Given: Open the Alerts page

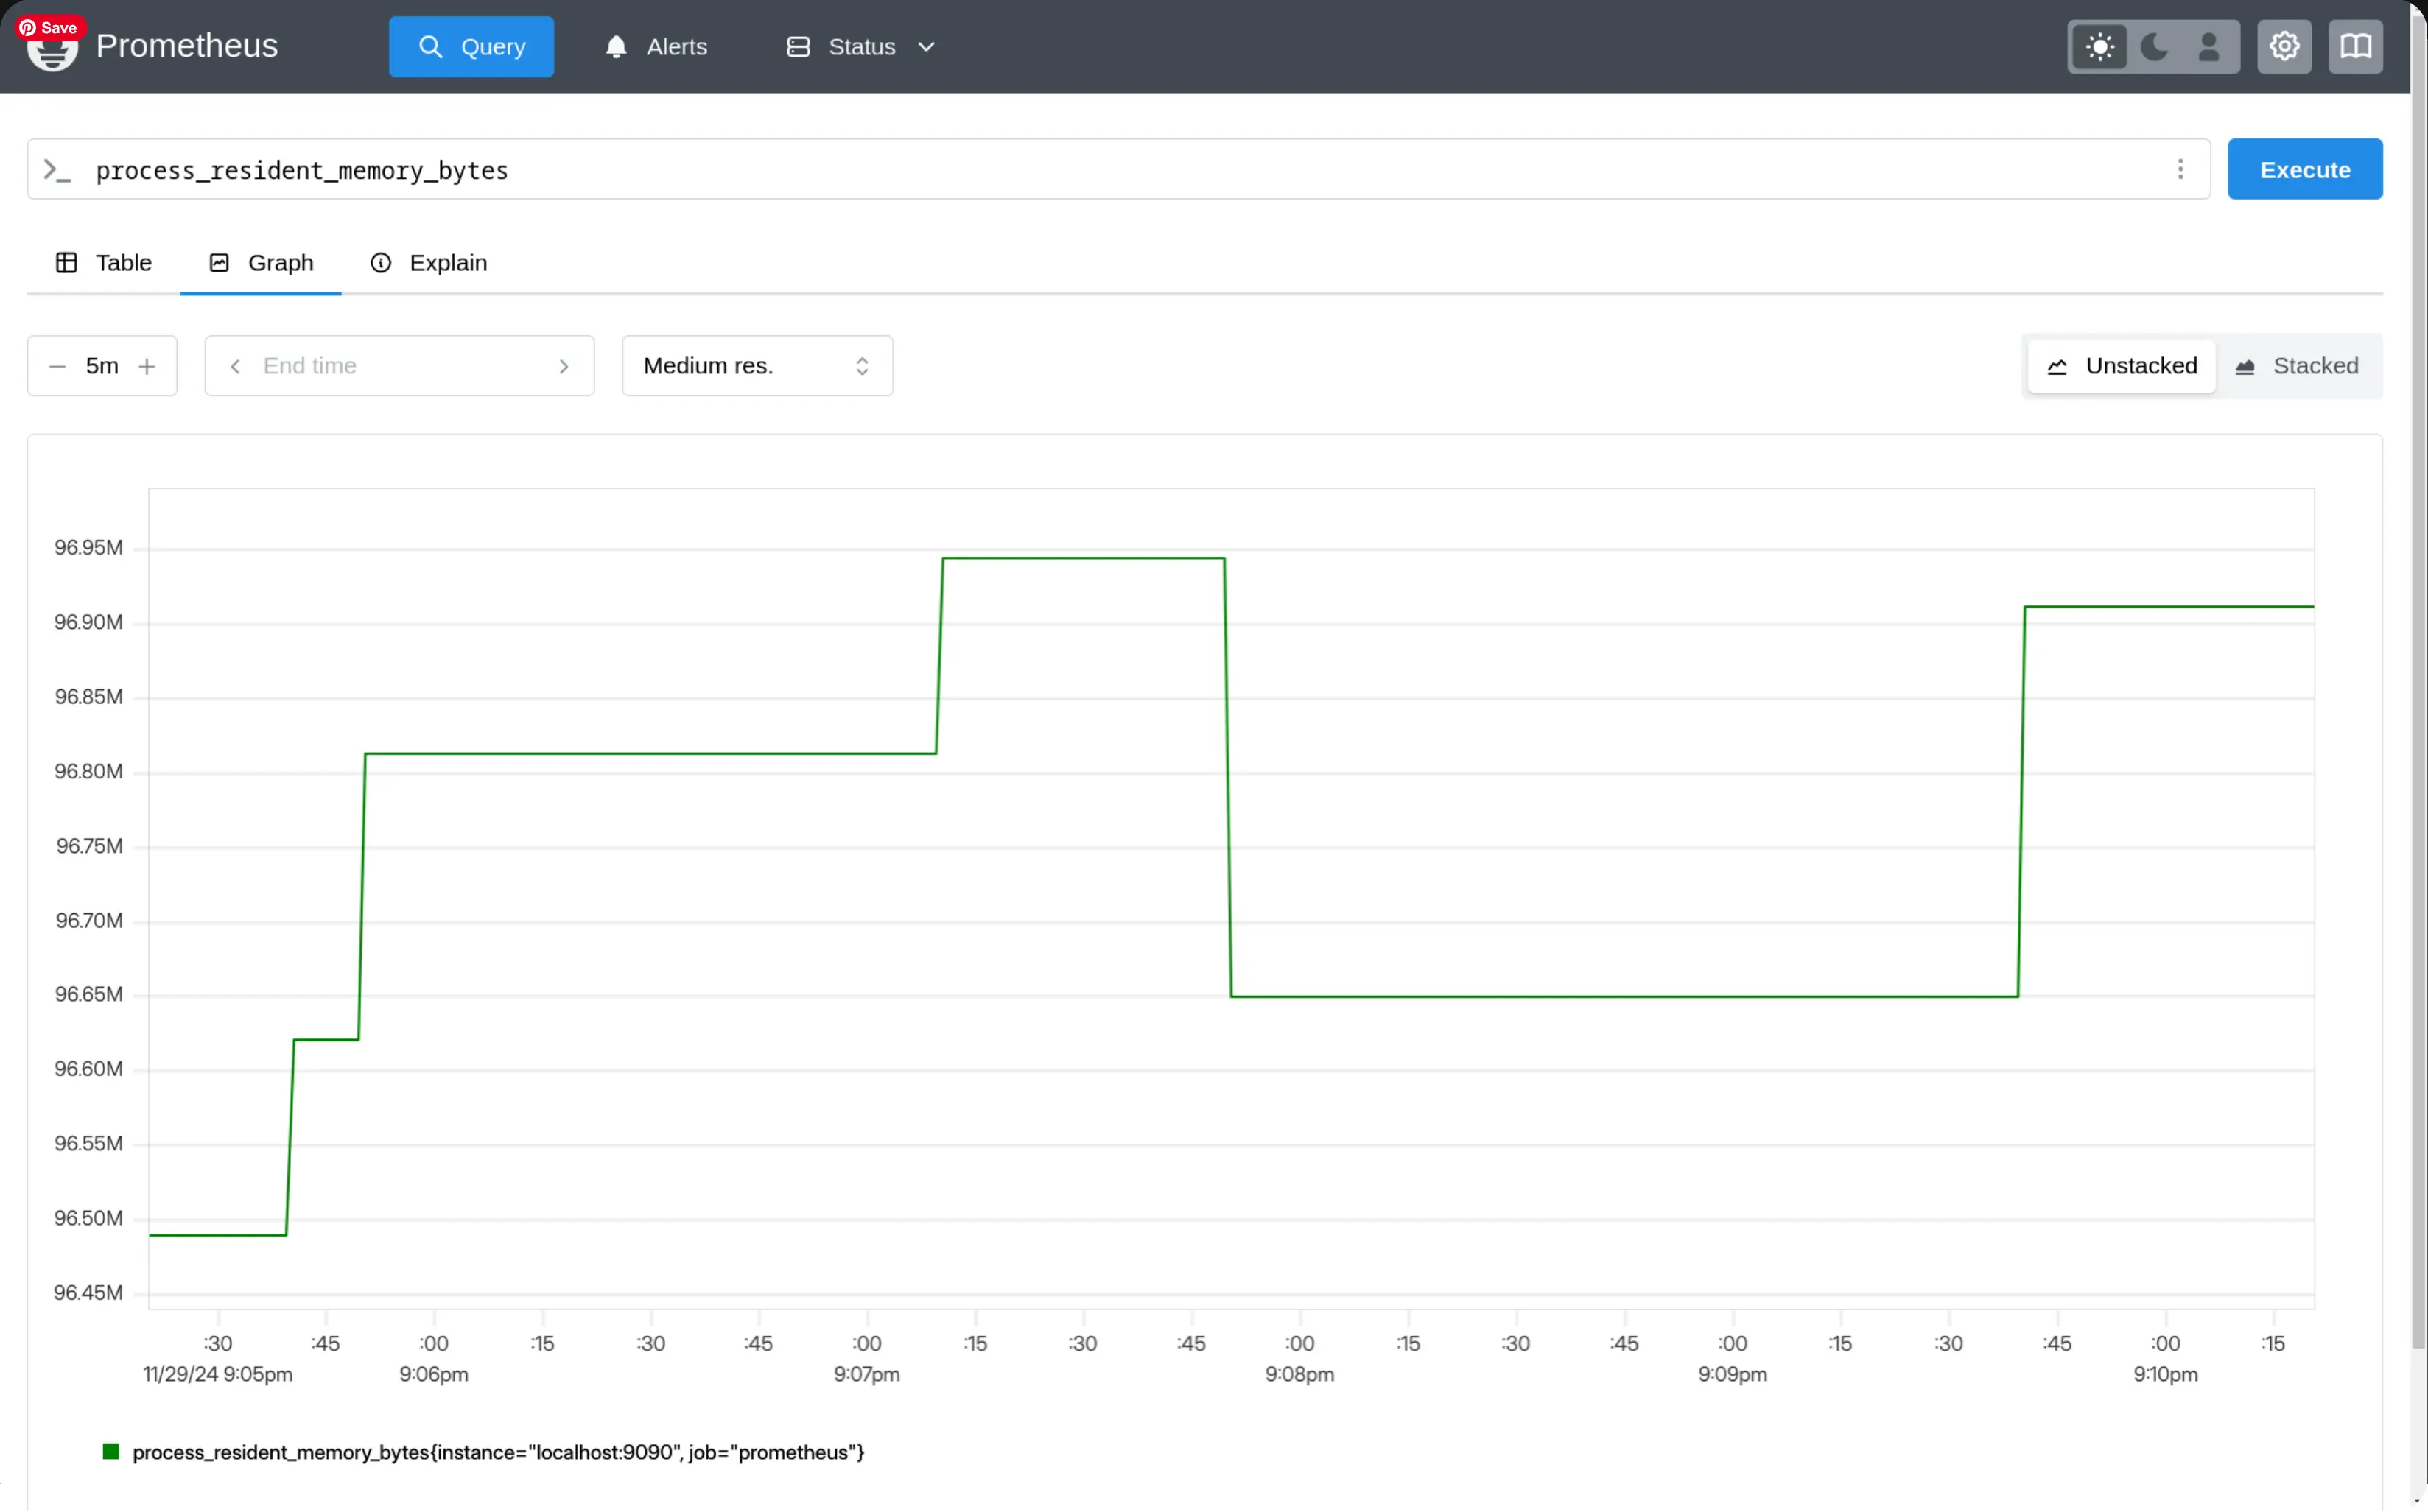Looking at the screenshot, I should tap(656, 47).
